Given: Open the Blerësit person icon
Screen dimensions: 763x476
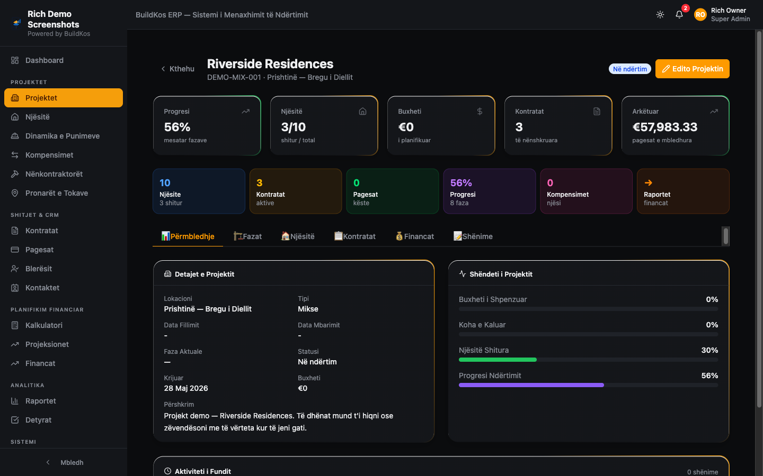Looking at the screenshot, I should pyautogui.click(x=15, y=269).
